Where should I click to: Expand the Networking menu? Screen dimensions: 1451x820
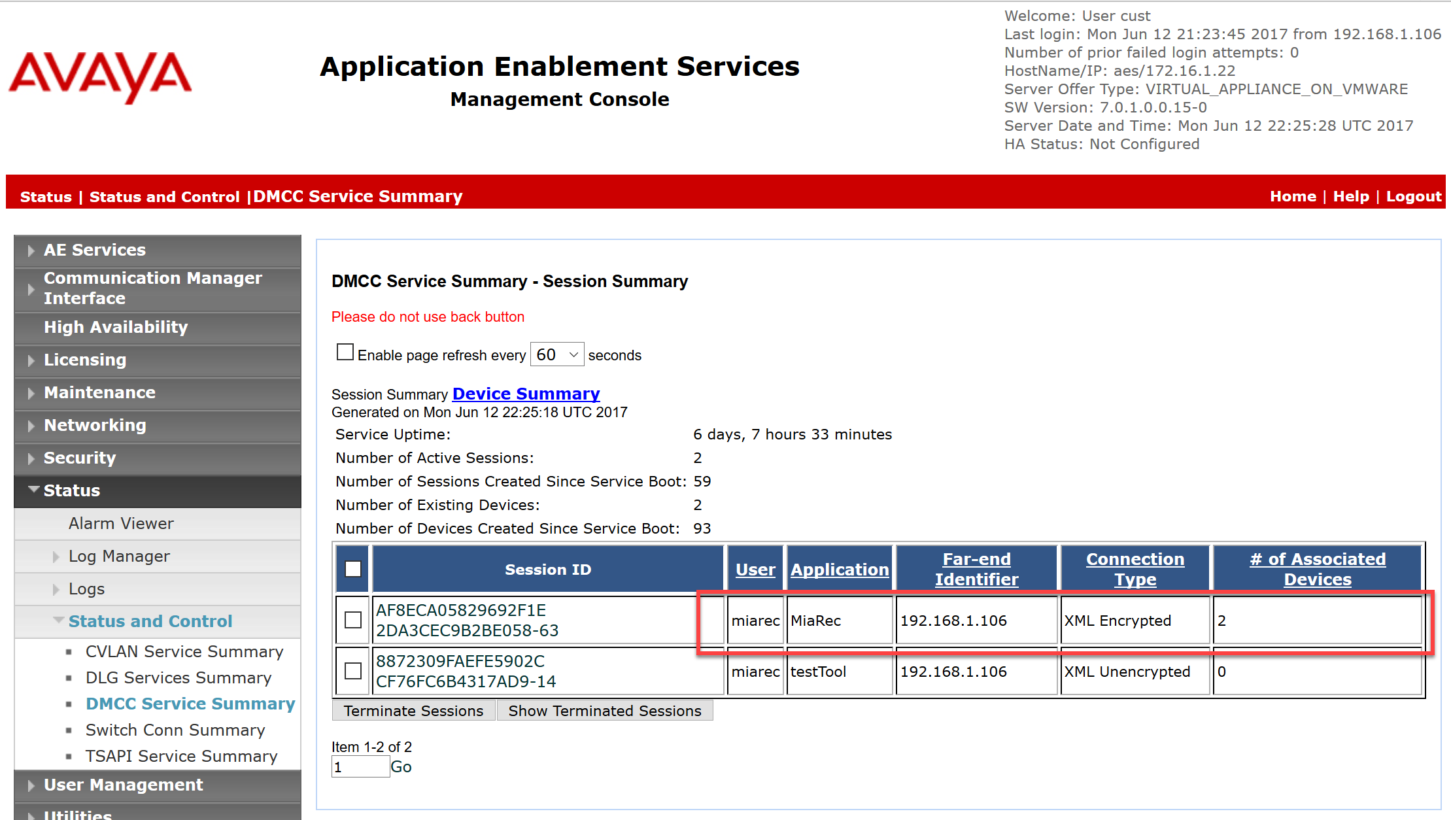pos(158,426)
